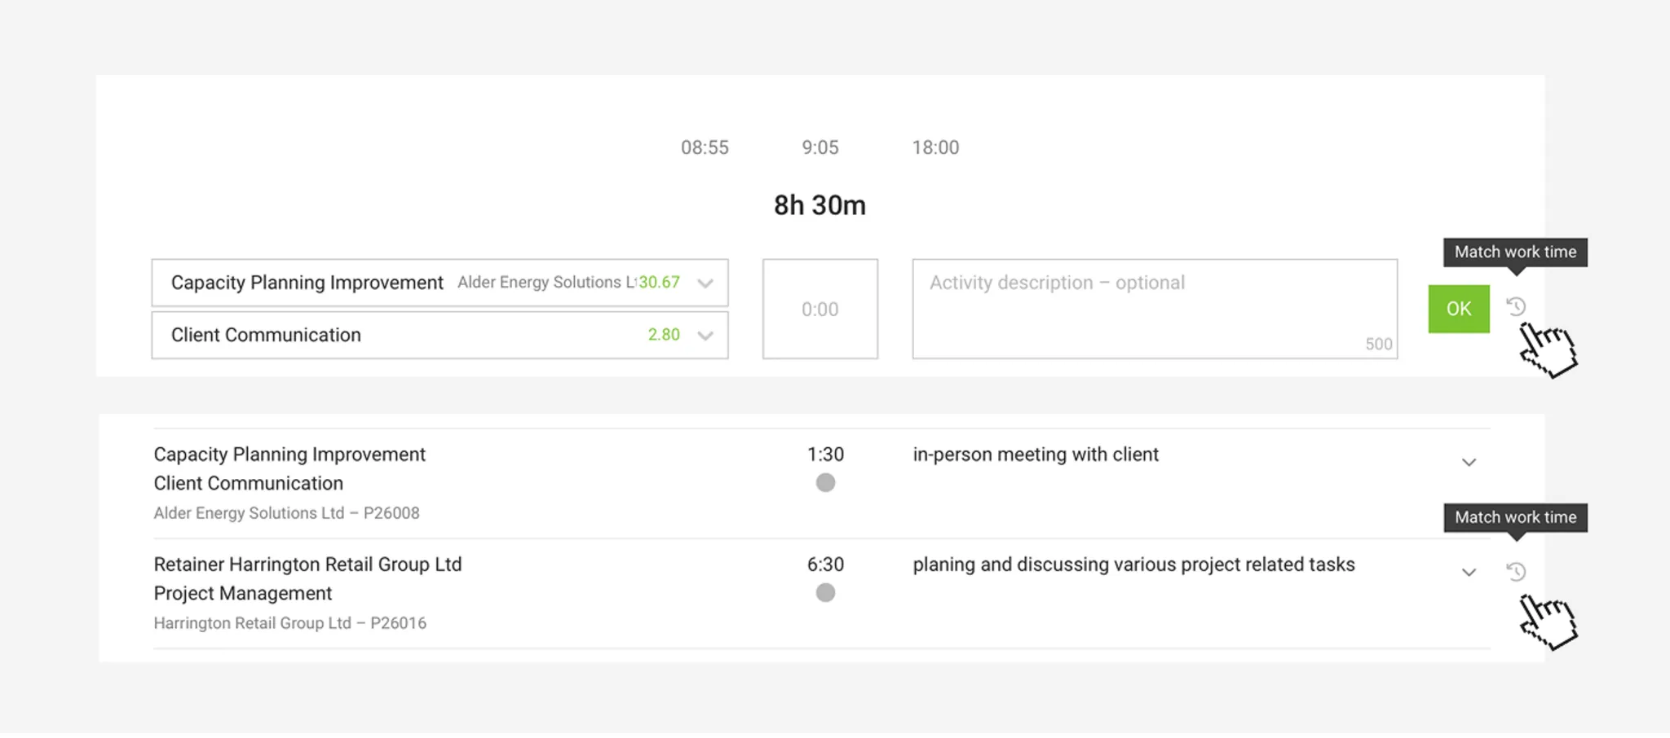Image resolution: width=1670 pixels, height=738 pixels.
Task: Open the Capacity Planning Improvement project dropdown
Action: click(440, 283)
